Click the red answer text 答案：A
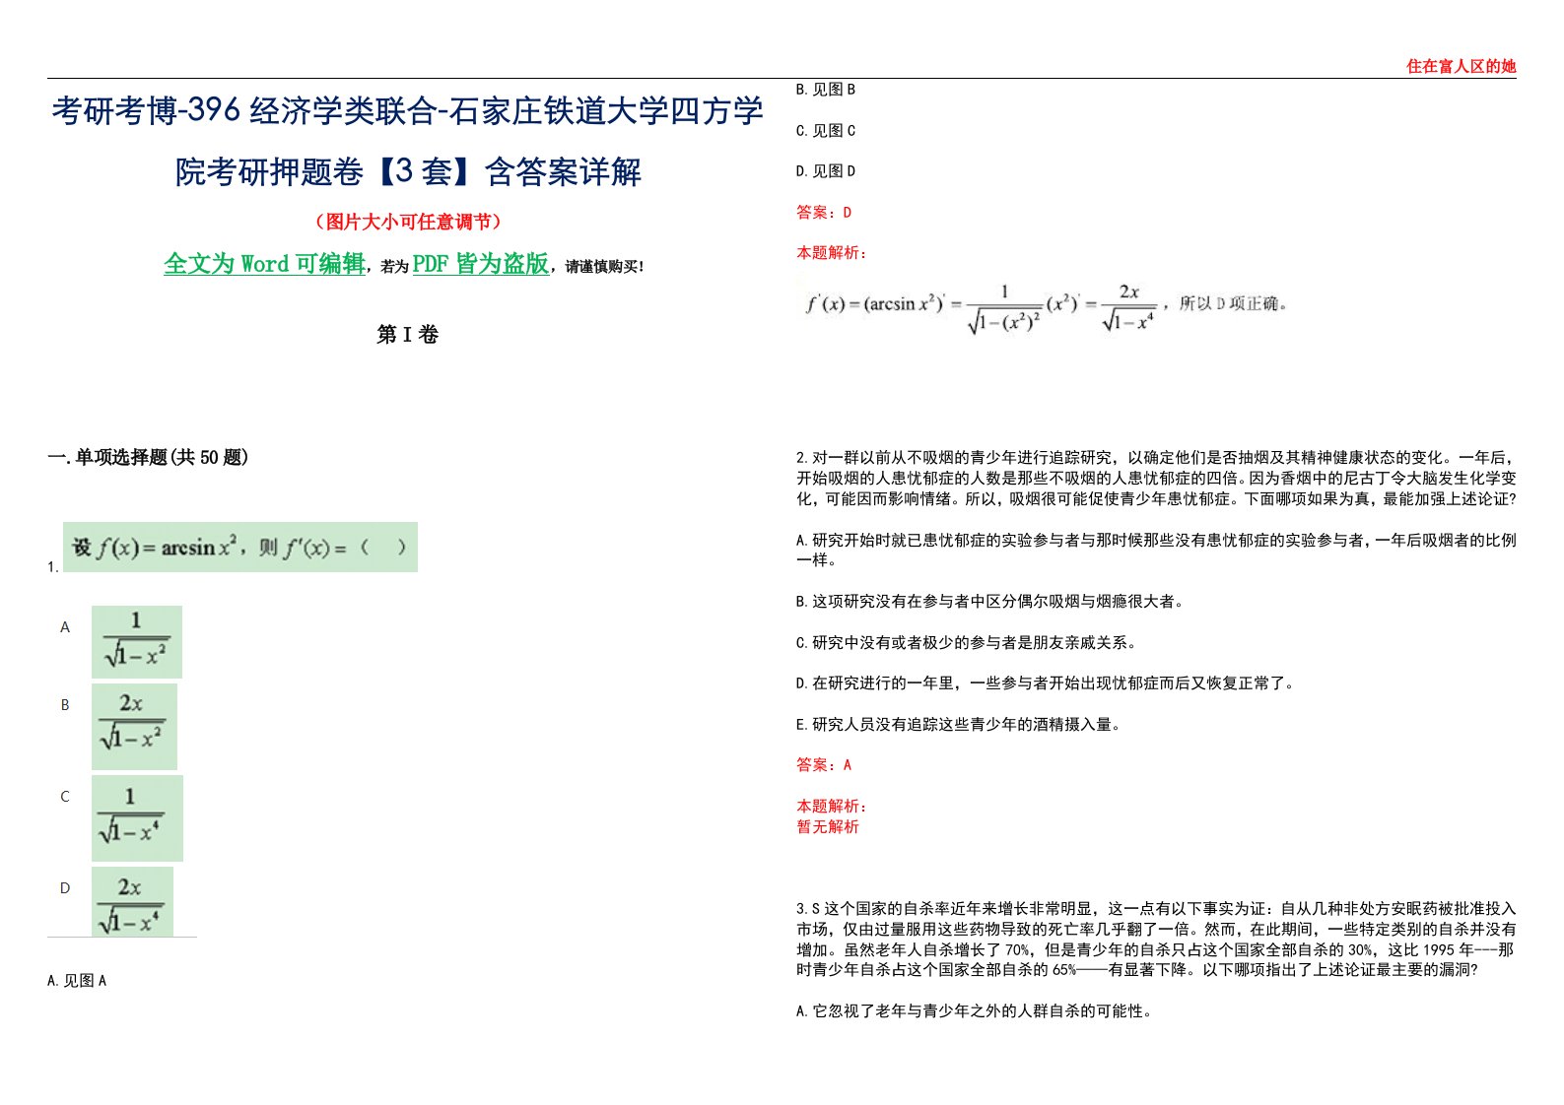Screen dimensions: 1564x1105 tap(824, 765)
